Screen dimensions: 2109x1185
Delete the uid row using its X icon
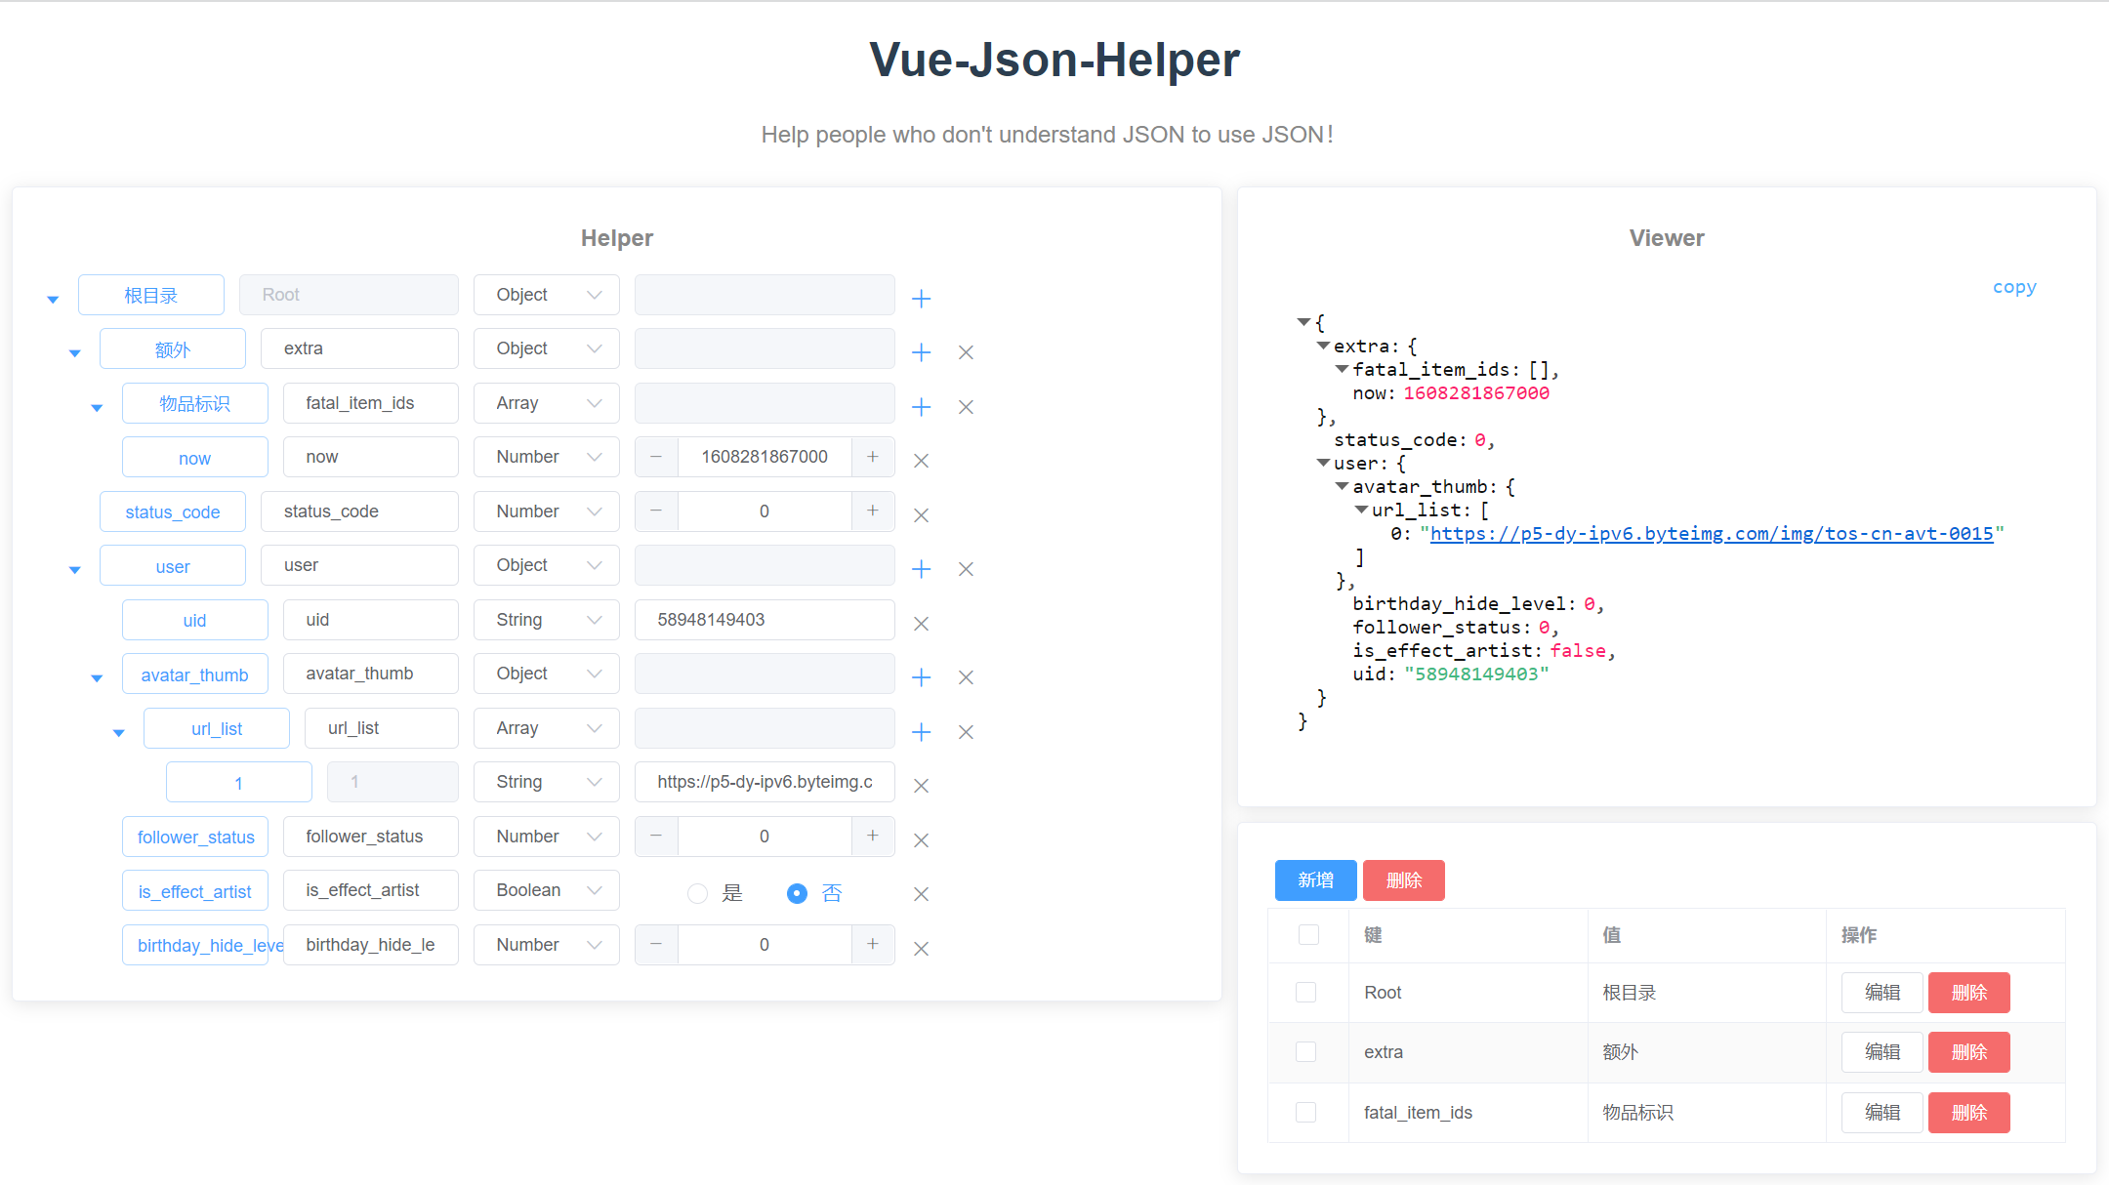point(921,624)
